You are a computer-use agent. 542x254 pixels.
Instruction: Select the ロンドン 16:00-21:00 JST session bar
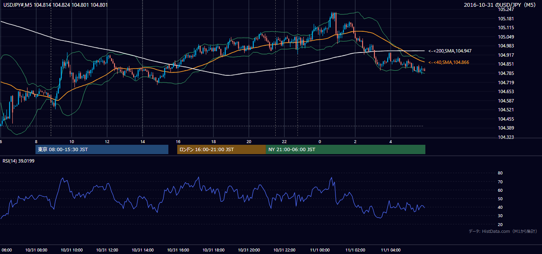221,149
